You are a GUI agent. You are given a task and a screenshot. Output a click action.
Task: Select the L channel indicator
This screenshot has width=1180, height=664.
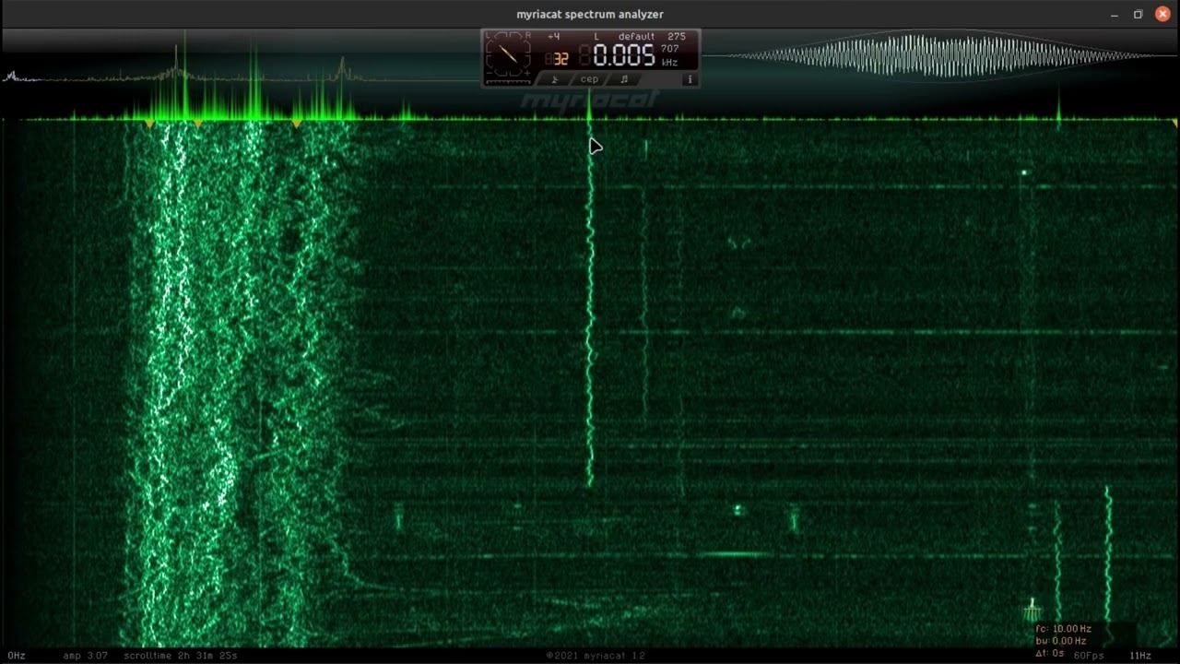click(x=596, y=37)
